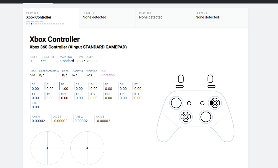Screen dimensions: 278x168
Task: Click the left bumper on controller diagram
Action: click(180, 86)
